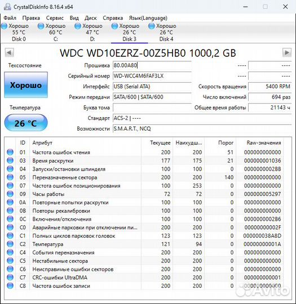Click the transfer mode field SATA/600 | SATA/600

click(152, 97)
